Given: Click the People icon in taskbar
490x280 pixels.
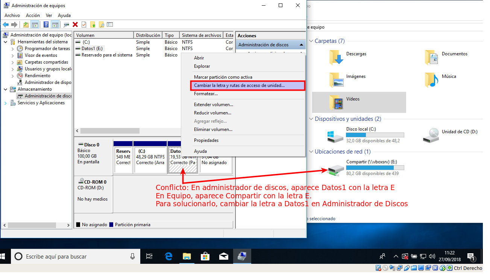Looking at the screenshot, I should click(x=382, y=256).
